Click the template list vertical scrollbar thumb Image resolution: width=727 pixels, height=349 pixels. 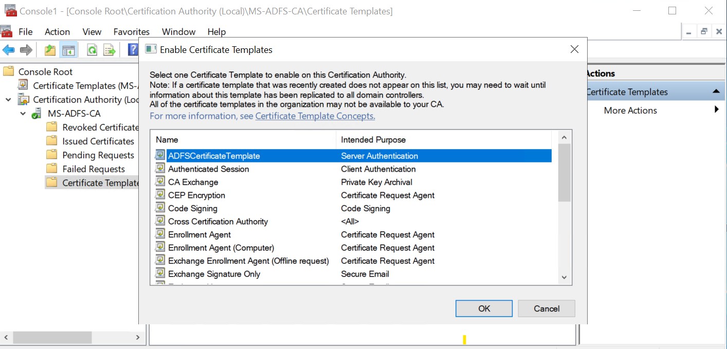pos(564,173)
